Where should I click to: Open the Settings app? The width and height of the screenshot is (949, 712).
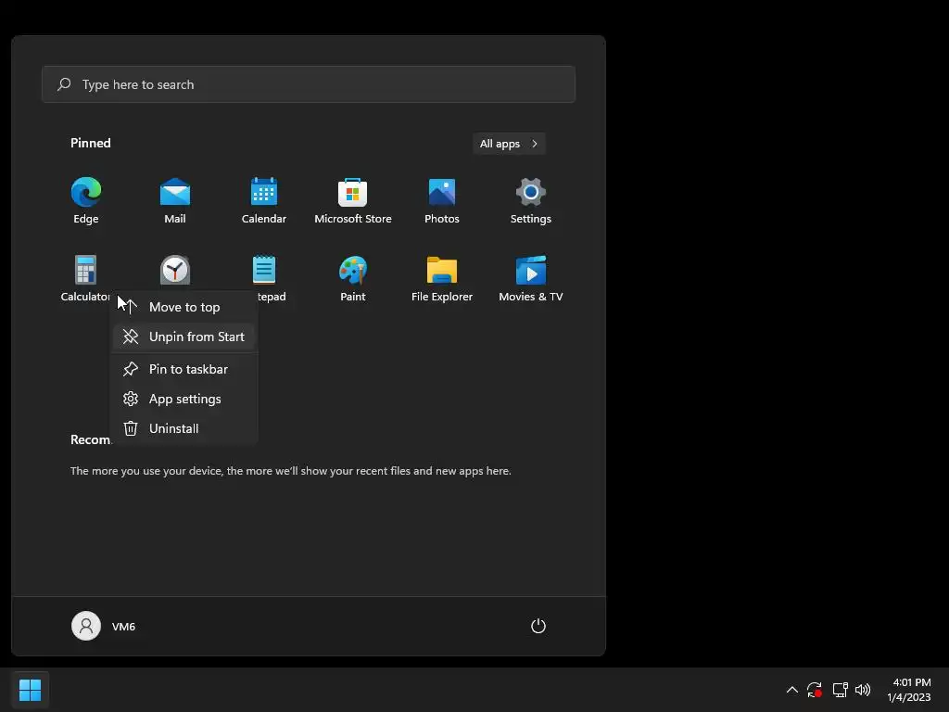[531, 201]
